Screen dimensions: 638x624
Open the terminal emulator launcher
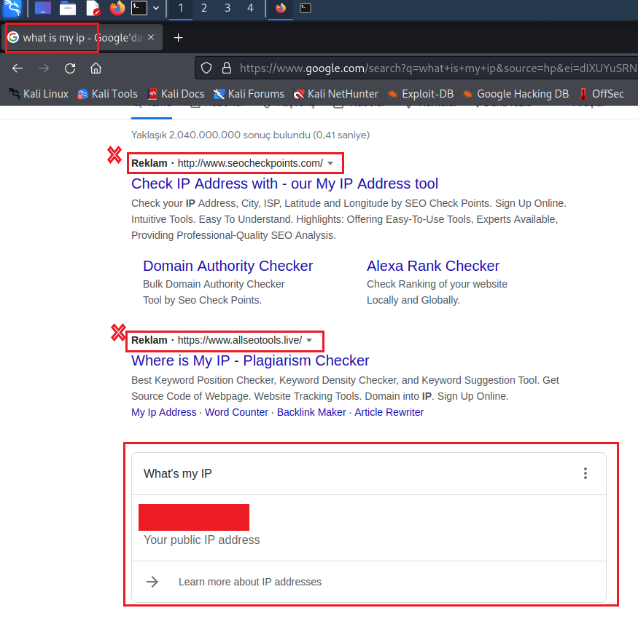tap(139, 9)
